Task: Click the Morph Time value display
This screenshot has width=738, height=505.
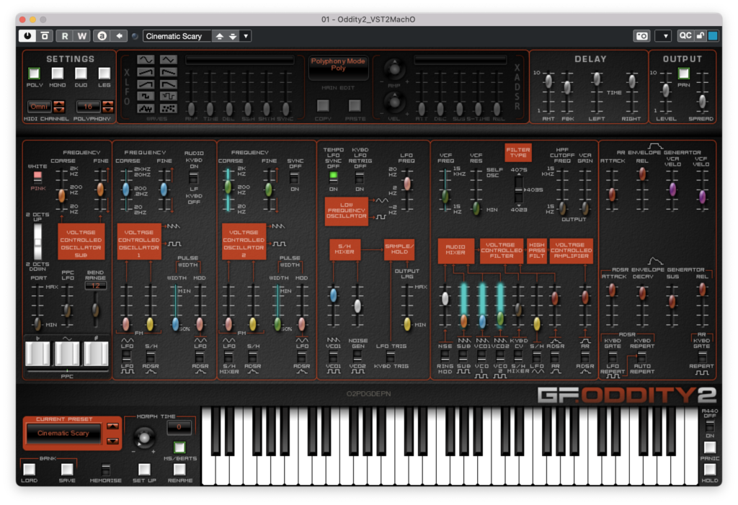Action: (179, 427)
